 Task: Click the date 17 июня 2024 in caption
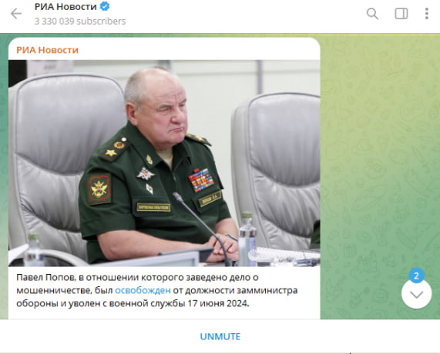pos(218,303)
